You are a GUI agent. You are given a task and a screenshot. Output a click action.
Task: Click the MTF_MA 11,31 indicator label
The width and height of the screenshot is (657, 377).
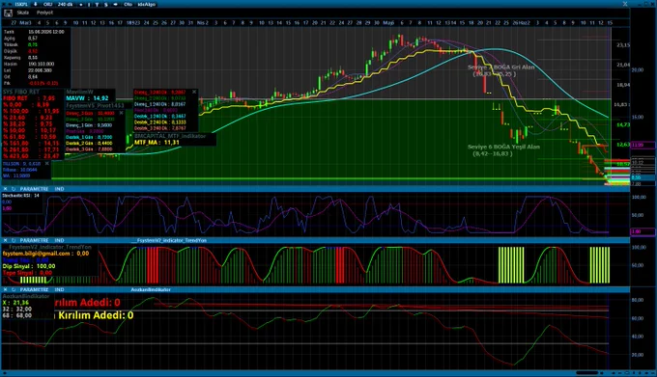(157, 143)
